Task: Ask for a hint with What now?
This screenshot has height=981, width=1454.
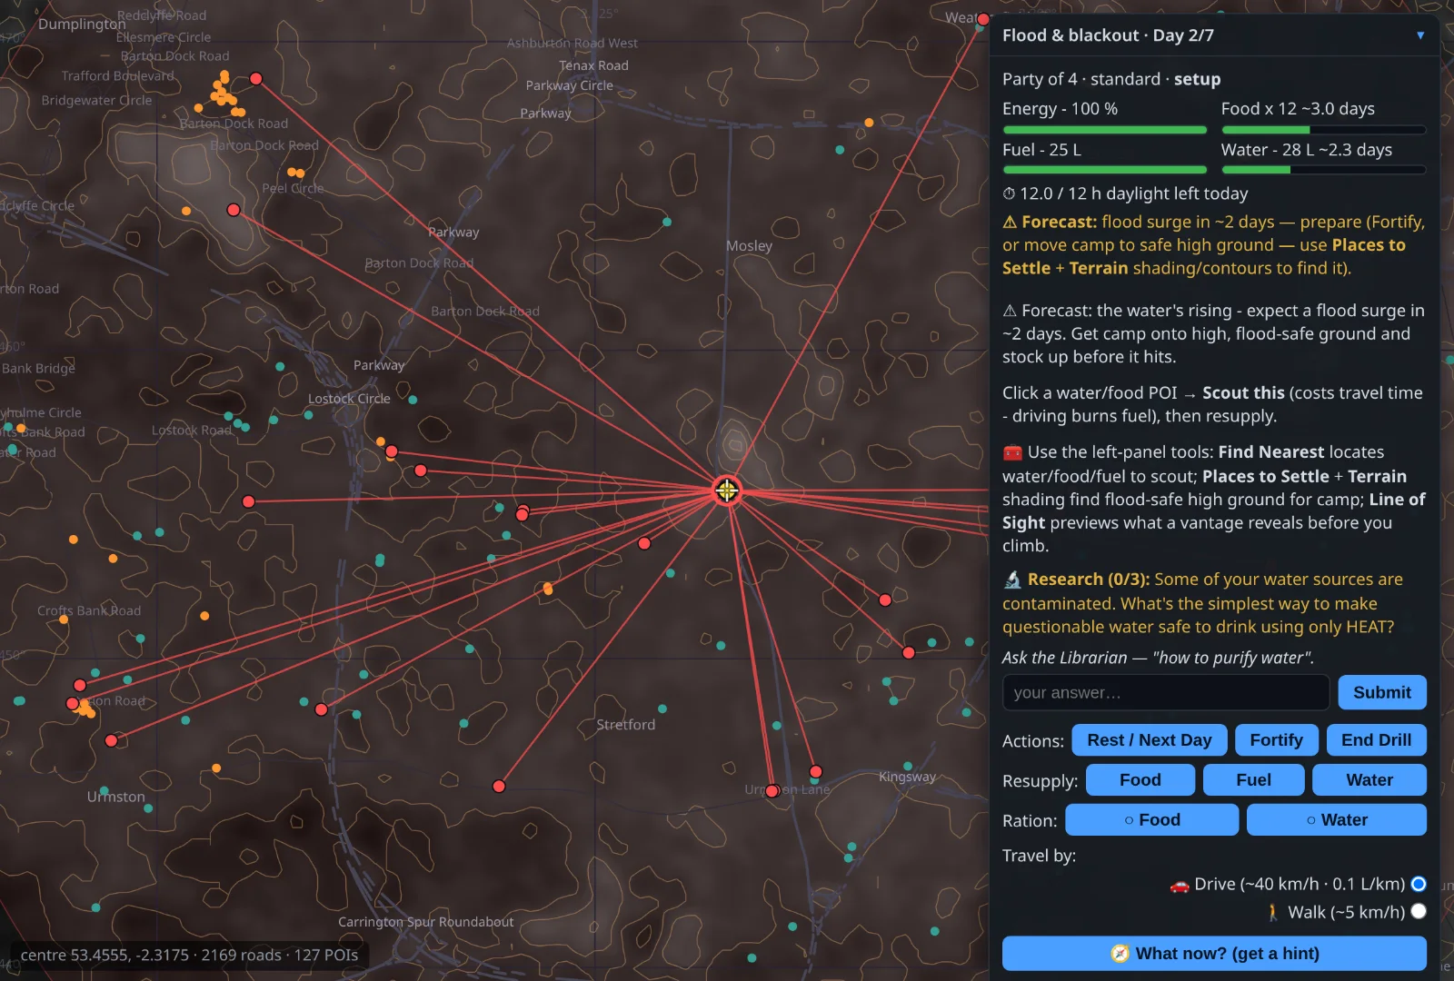Action: pos(1214,954)
